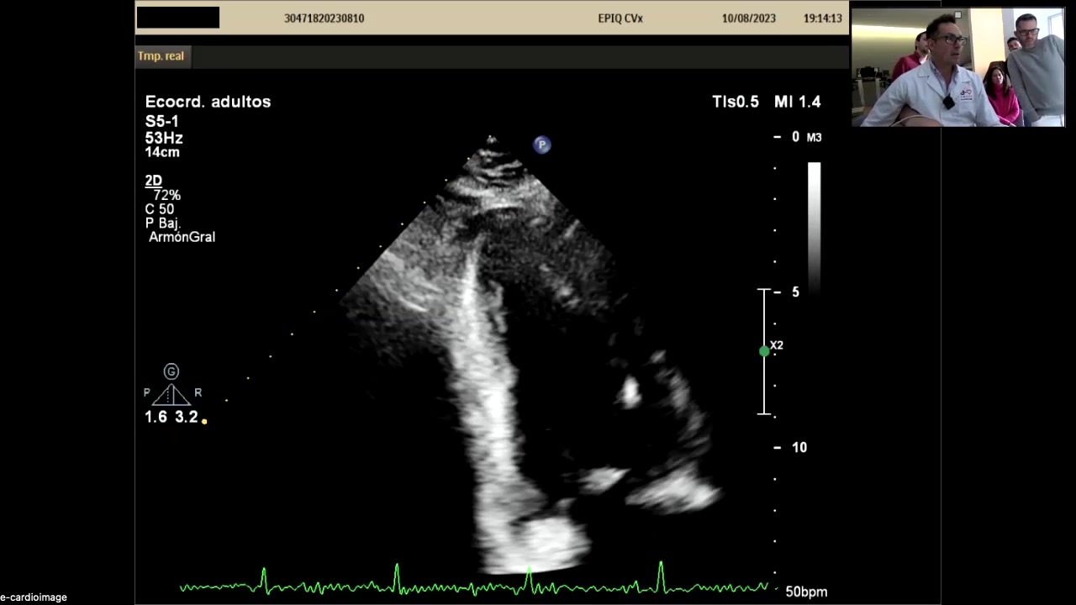The image size is (1076, 605).
Task: Click the time 19:14:13
Action: 822,18
